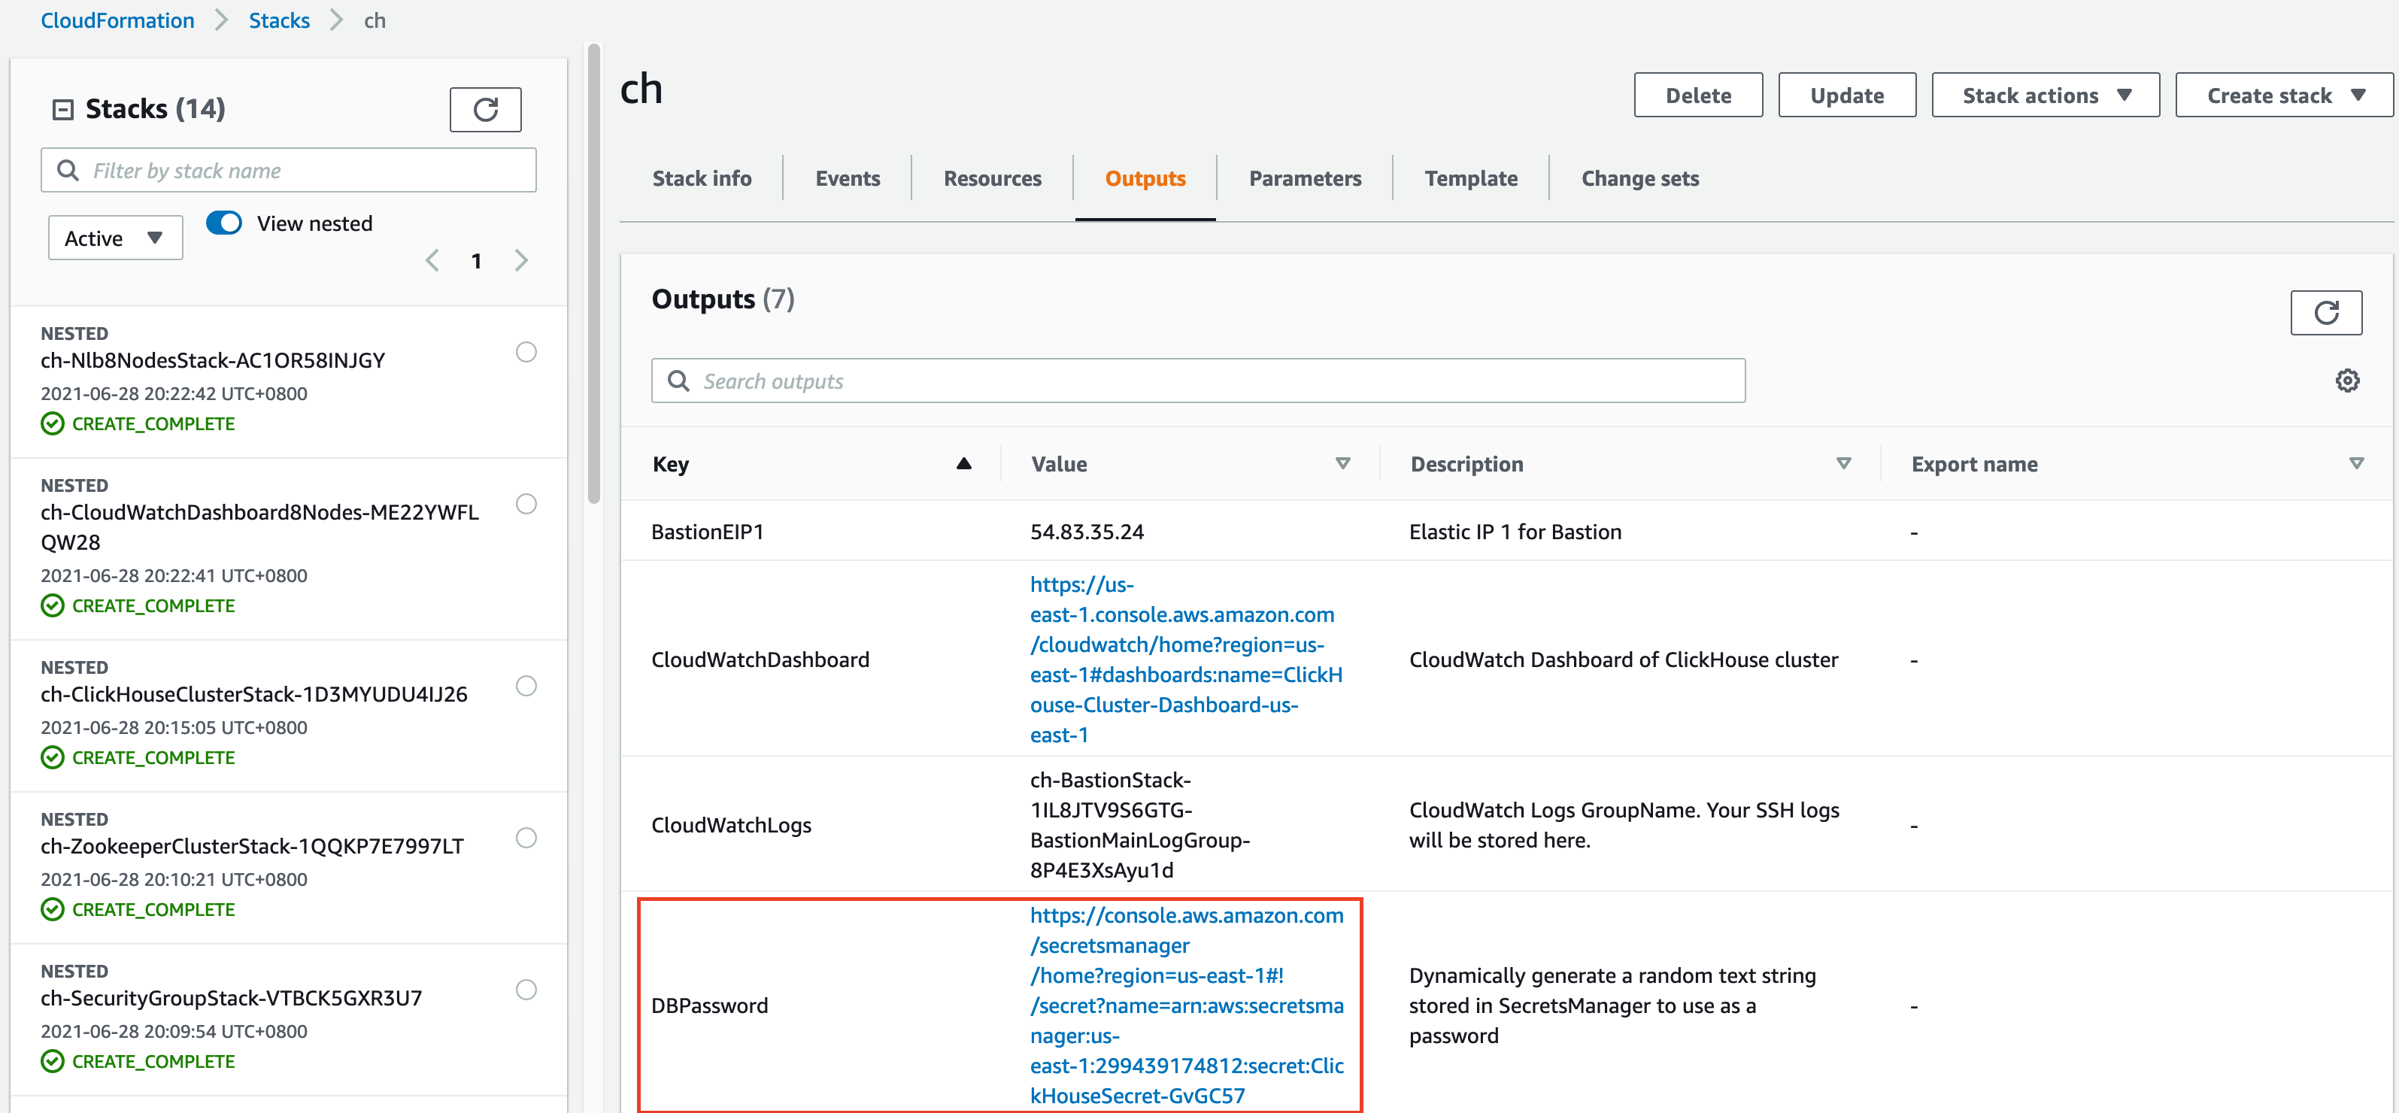Open Stacks breadcrumb link

278,20
